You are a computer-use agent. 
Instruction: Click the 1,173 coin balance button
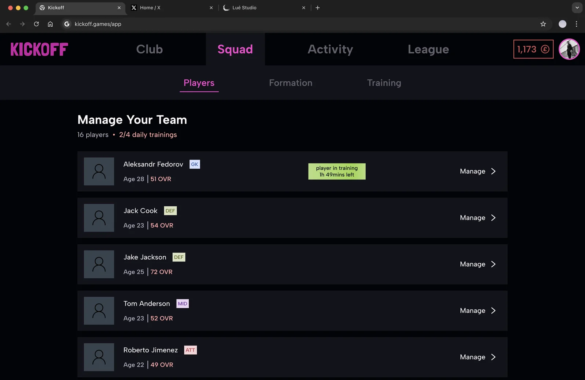(x=533, y=49)
